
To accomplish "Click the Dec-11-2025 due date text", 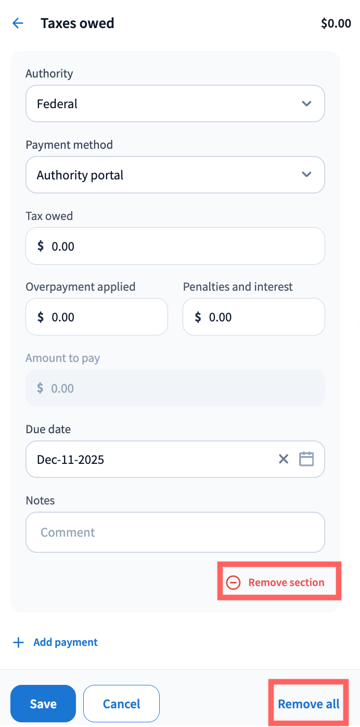I will 71,460.
